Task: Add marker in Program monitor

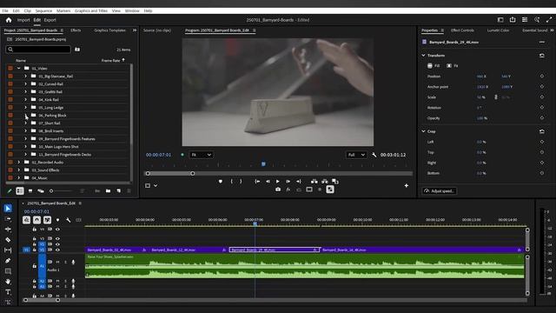Action: click(221, 182)
